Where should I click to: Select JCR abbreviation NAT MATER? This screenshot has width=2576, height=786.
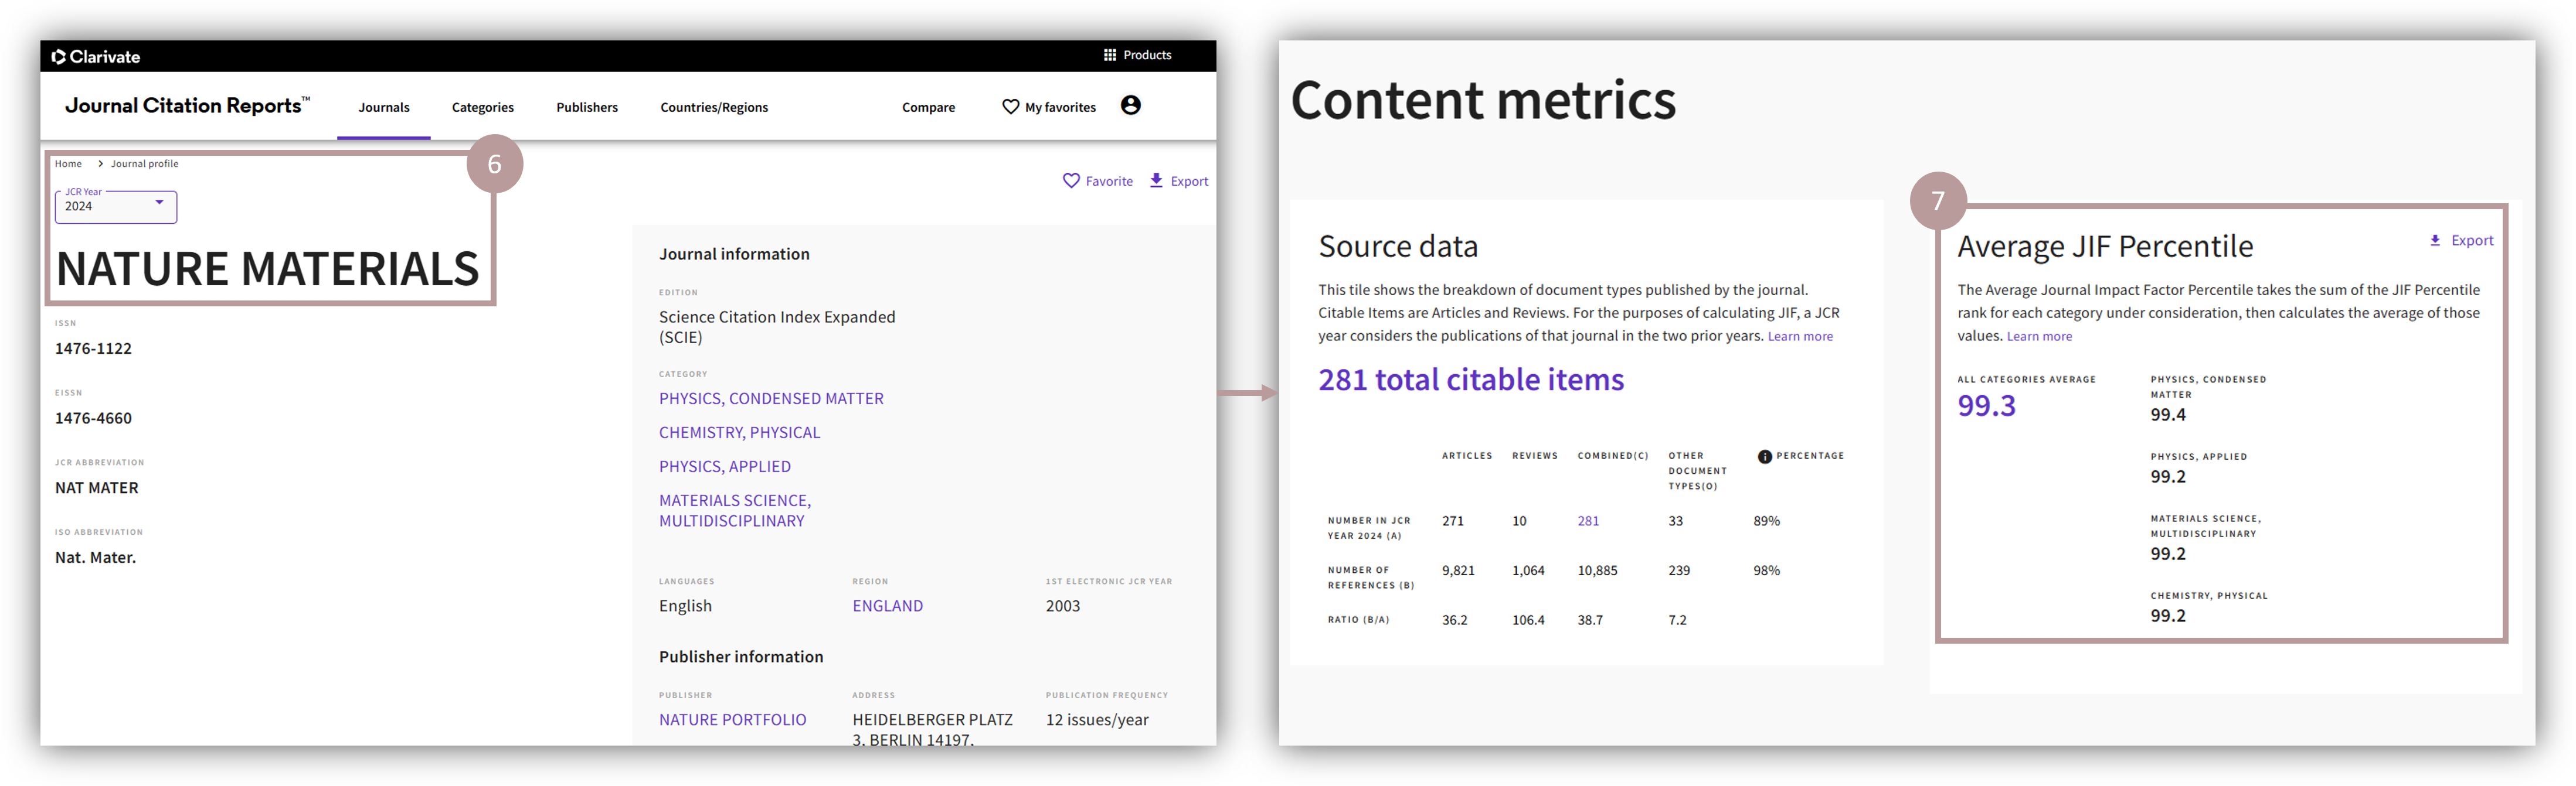[x=97, y=488]
